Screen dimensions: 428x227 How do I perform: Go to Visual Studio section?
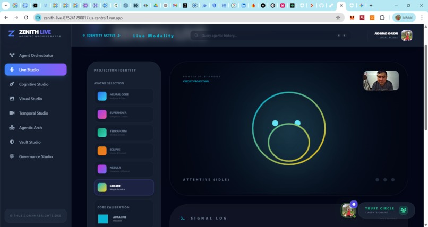click(36, 99)
